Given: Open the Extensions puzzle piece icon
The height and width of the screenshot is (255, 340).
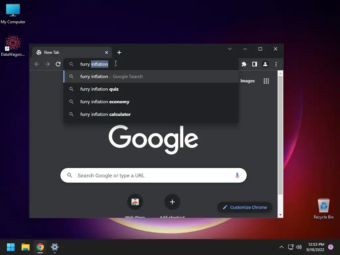Looking at the screenshot, I should tap(244, 64).
